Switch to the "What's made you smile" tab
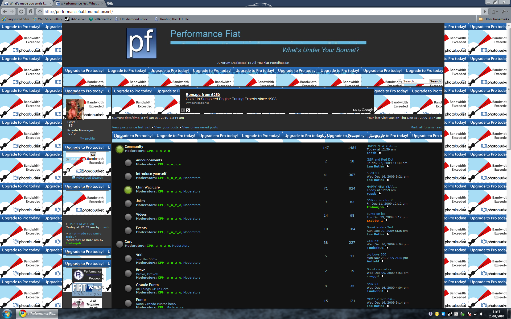511x319 pixels. coord(27,3)
